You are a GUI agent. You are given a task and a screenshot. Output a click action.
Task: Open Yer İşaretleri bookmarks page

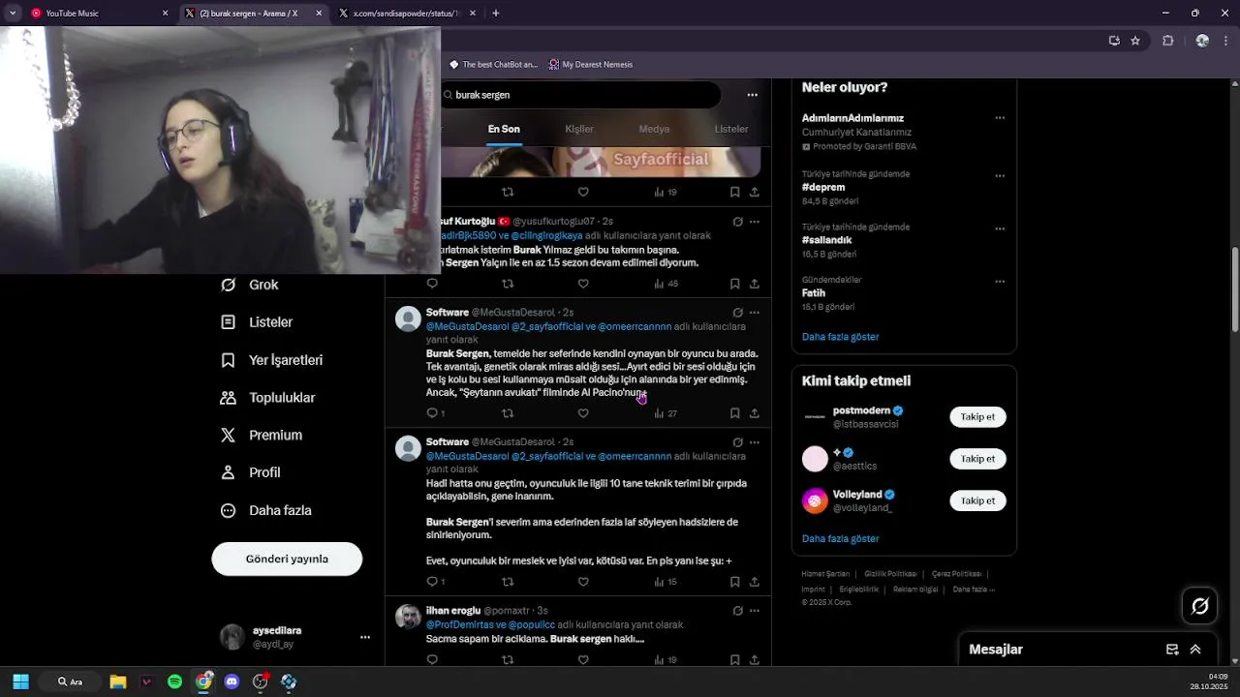[271, 360]
